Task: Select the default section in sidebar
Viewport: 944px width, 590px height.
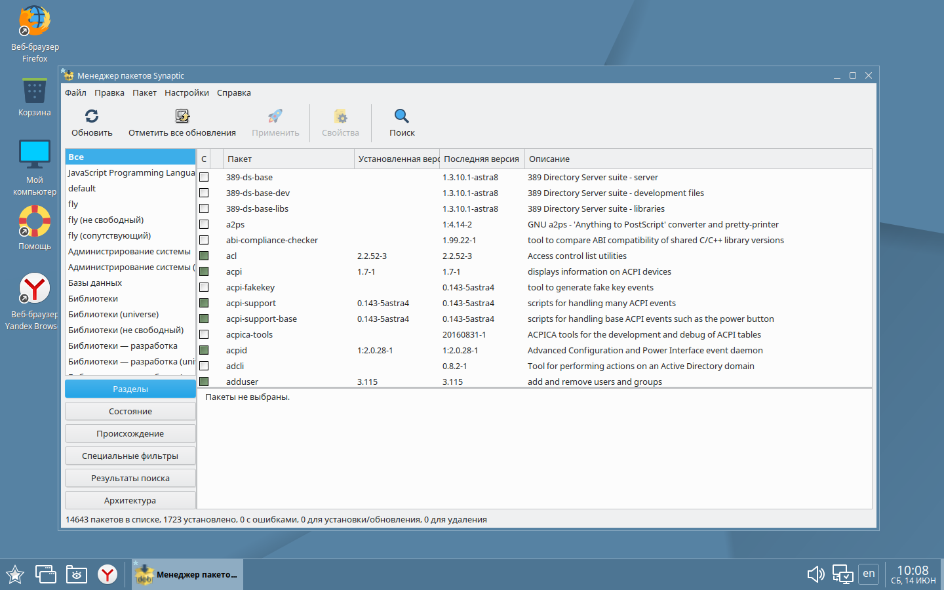Action: coord(130,188)
